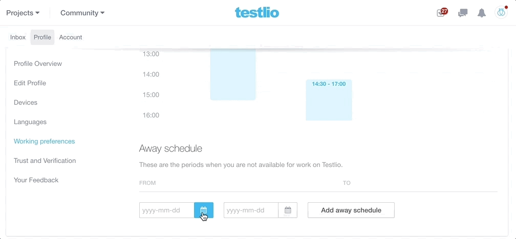Expand the Community dropdown
This screenshot has height=239, width=516.
tap(82, 13)
